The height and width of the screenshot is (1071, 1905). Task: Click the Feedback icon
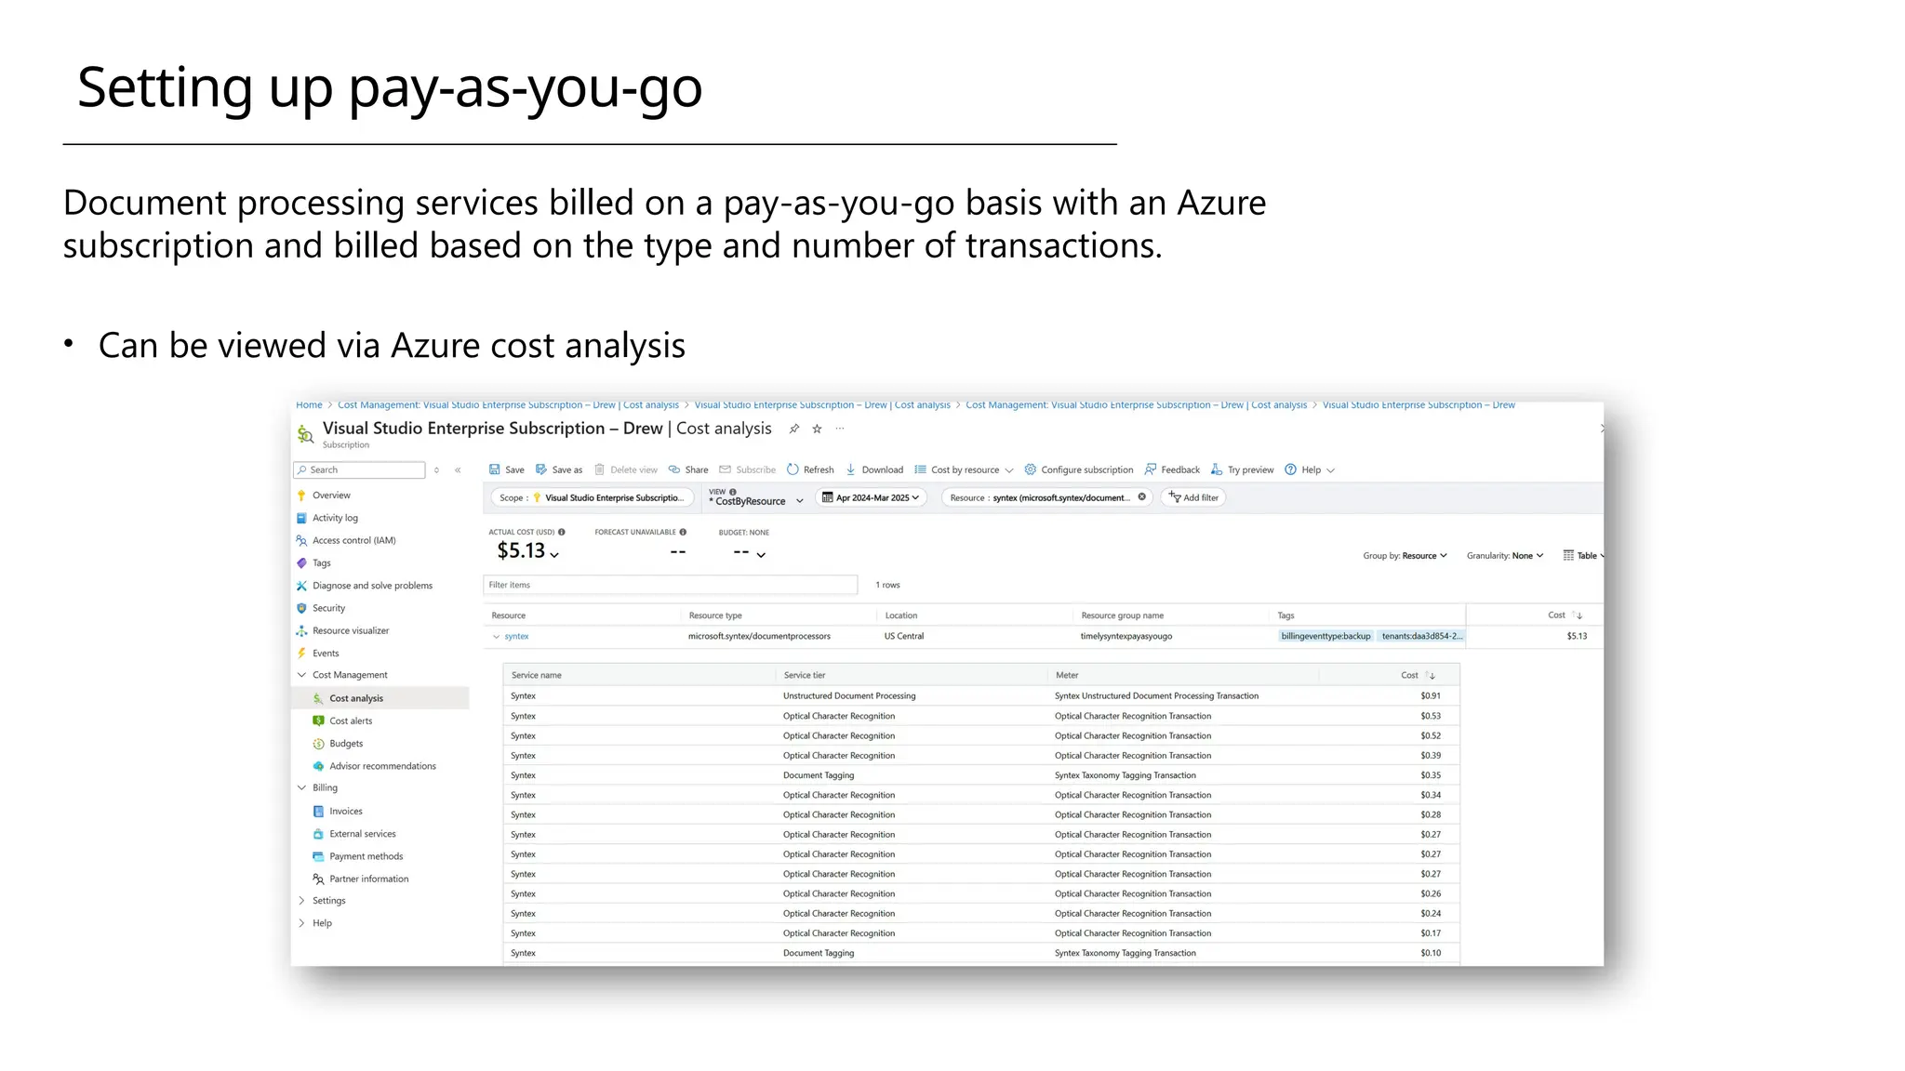coord(1151,469)
